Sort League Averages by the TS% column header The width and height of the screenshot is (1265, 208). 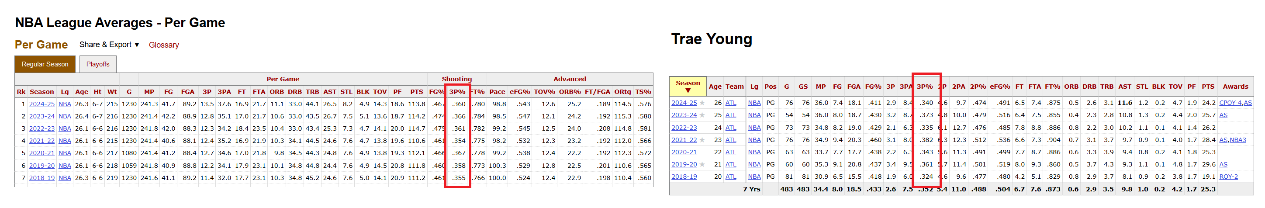coord(643,92)
